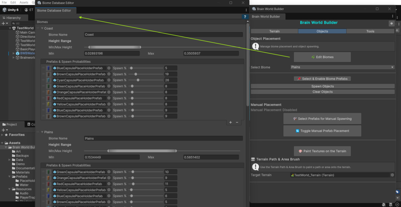This screenshot has height=207, width=401.
Task: Open object picker for Coast GreenCapsulePlaceHolderPrefab
Action: [109, 86]
